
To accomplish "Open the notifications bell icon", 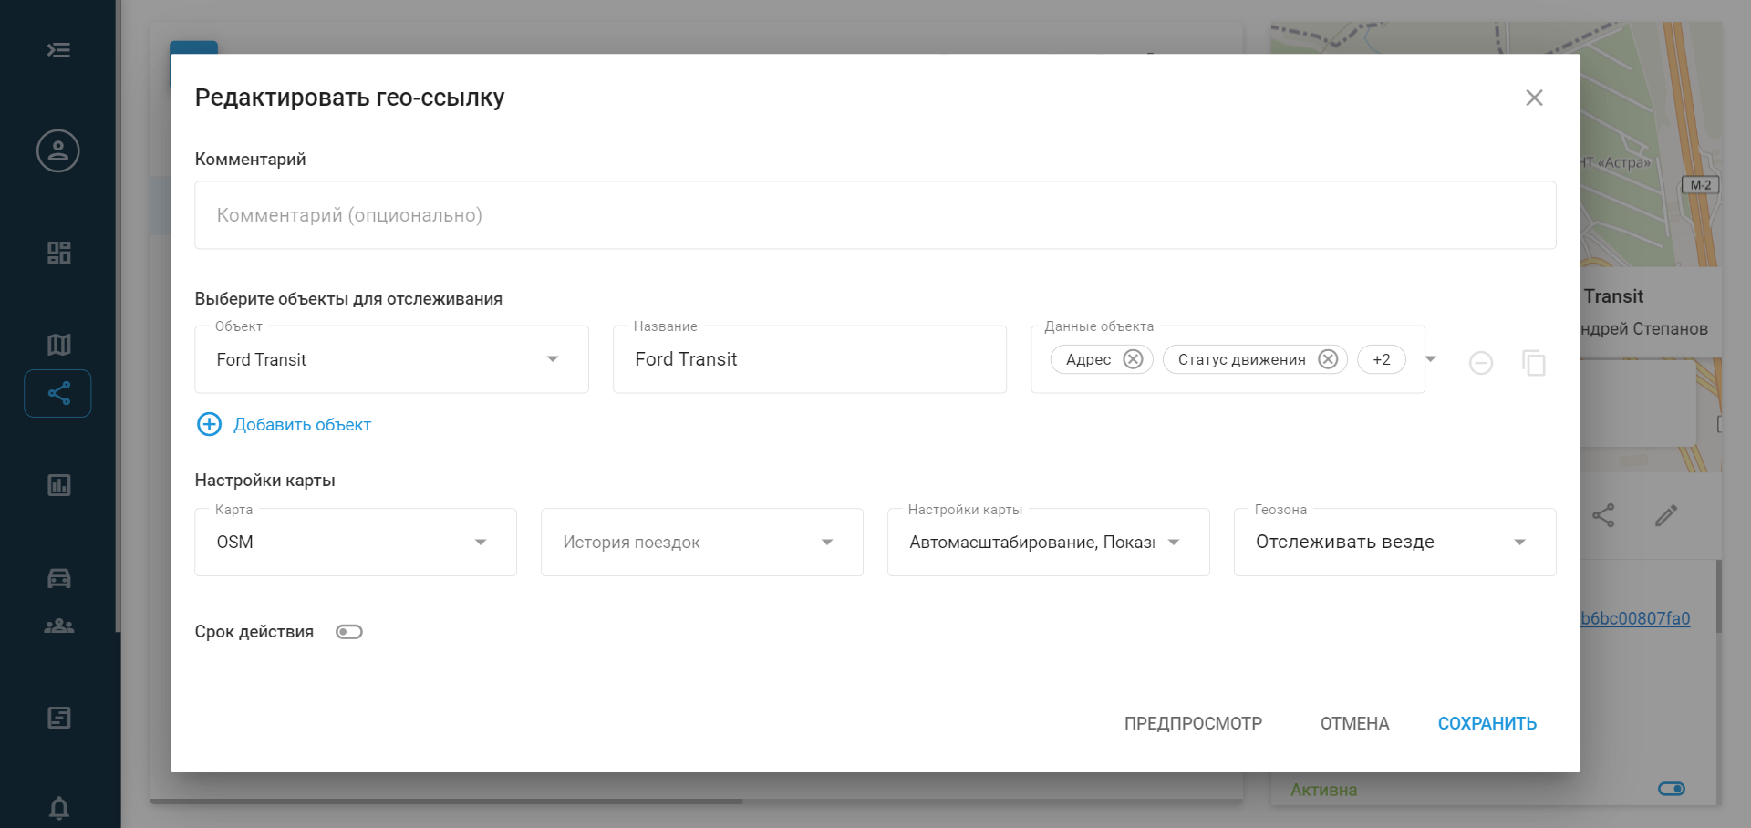I will click(58, 808).
